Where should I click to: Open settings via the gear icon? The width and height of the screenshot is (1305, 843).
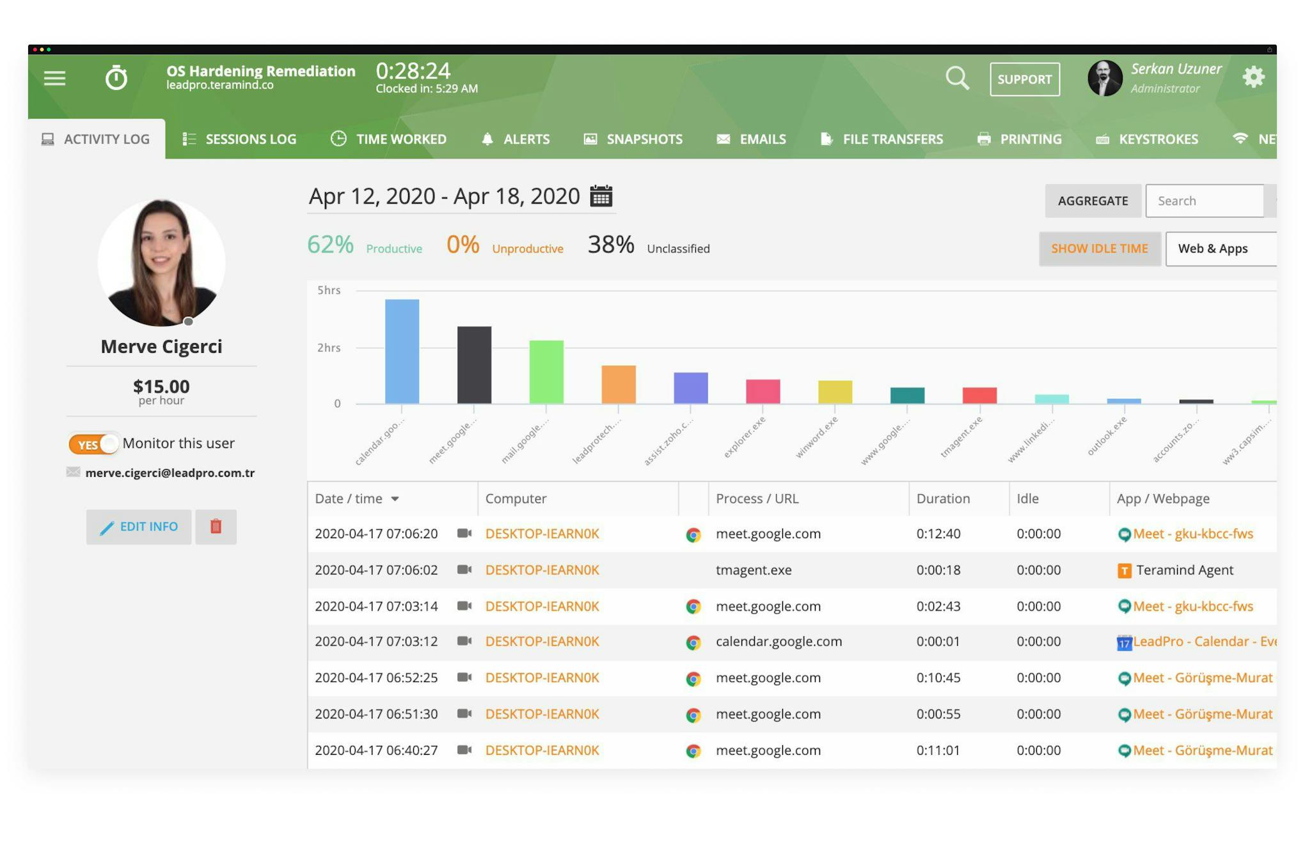1253,77
